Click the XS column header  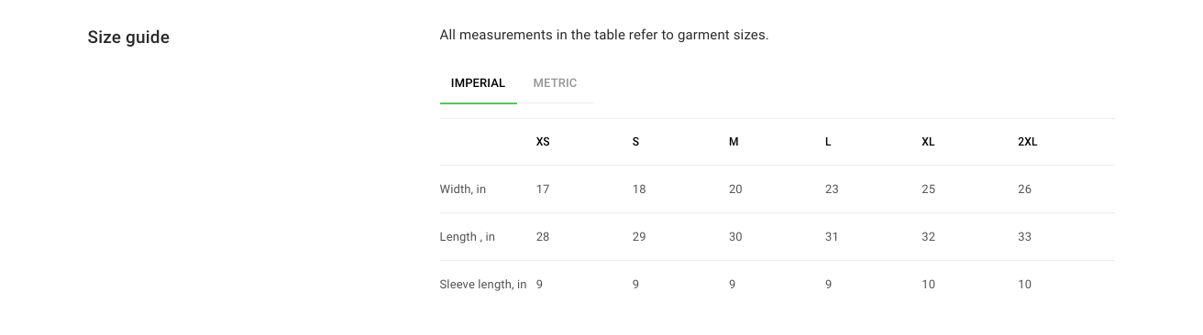543,142
